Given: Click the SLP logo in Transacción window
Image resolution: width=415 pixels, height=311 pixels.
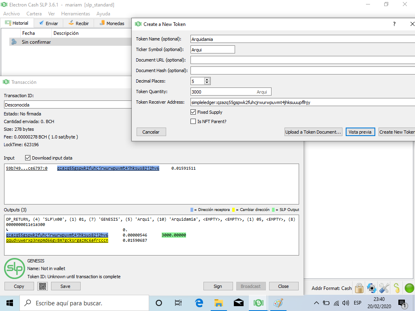Looking at the screenshot, I should (15, 268).
